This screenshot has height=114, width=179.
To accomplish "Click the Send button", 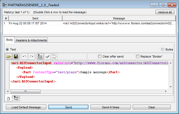I will tap(68, 107).
